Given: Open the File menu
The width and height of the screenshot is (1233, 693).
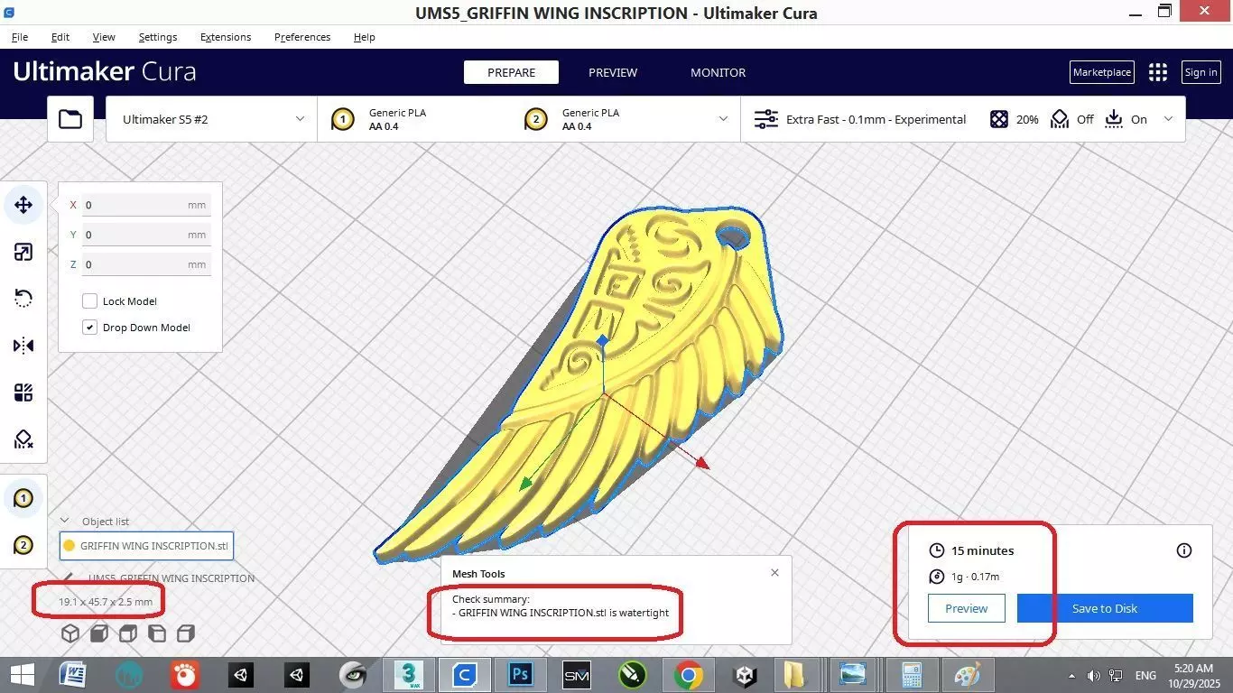Looking at the screenshot, I should [x=20, y=37].
